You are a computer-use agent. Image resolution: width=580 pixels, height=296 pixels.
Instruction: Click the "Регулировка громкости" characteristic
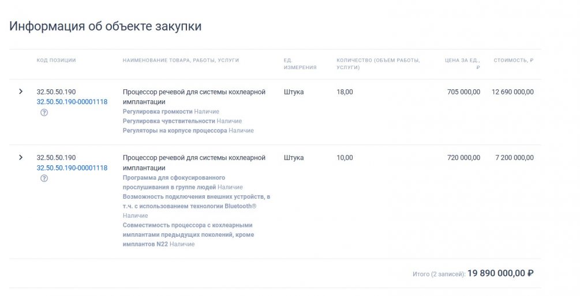click(158, 111)
